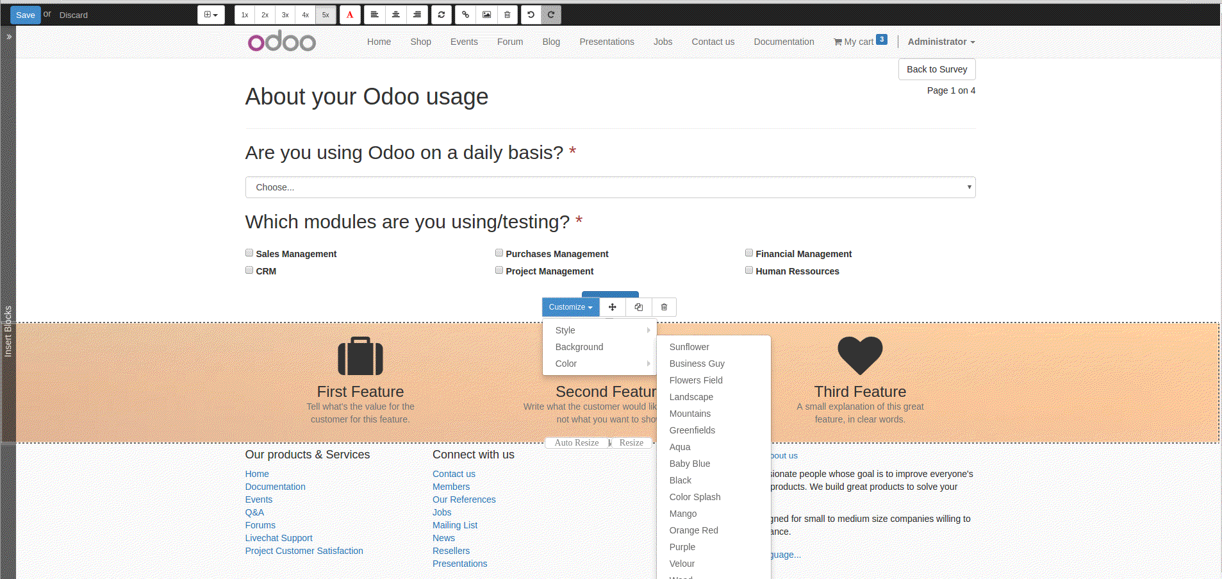
Task: Click the Resize button
Action: click(631, 442)
